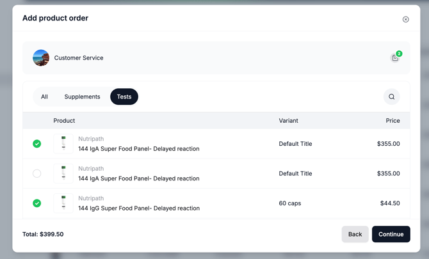The image size is (429, 259).
Task: Click the 60 caps variant text
Action: click(290, 203)
